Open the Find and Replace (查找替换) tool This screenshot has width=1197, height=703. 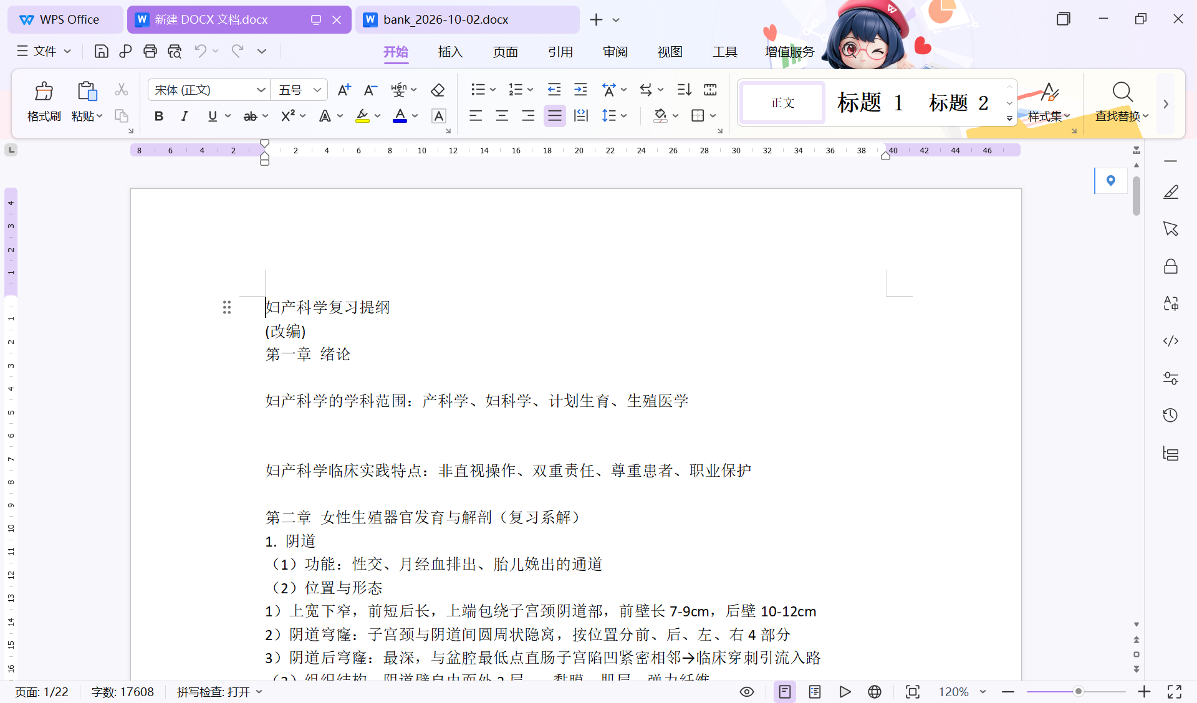[1122, 102]
